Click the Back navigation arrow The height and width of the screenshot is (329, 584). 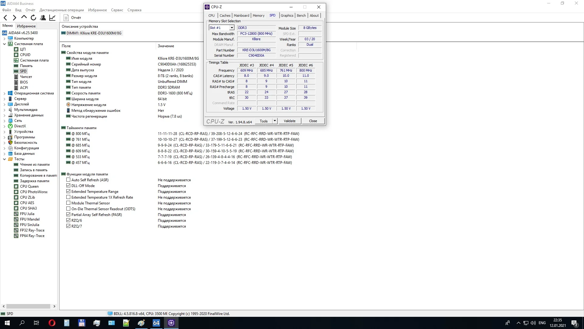point(5,18)
